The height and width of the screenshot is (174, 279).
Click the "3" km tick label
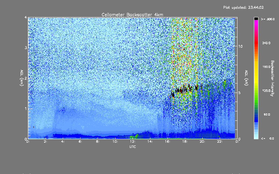(x=26, y=48)
